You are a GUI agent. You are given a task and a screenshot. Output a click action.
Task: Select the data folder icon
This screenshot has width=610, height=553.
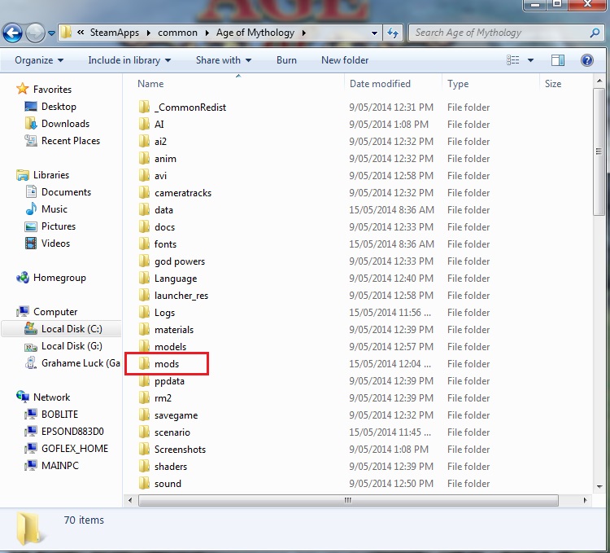pos(144,209)
